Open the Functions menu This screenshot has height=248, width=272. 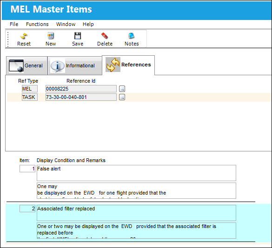click(37, 24)
